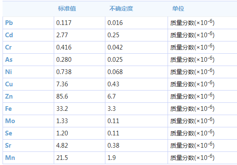
Task: Select the Pb element row label
Action: pyautogui.click(x=9, y=23)
